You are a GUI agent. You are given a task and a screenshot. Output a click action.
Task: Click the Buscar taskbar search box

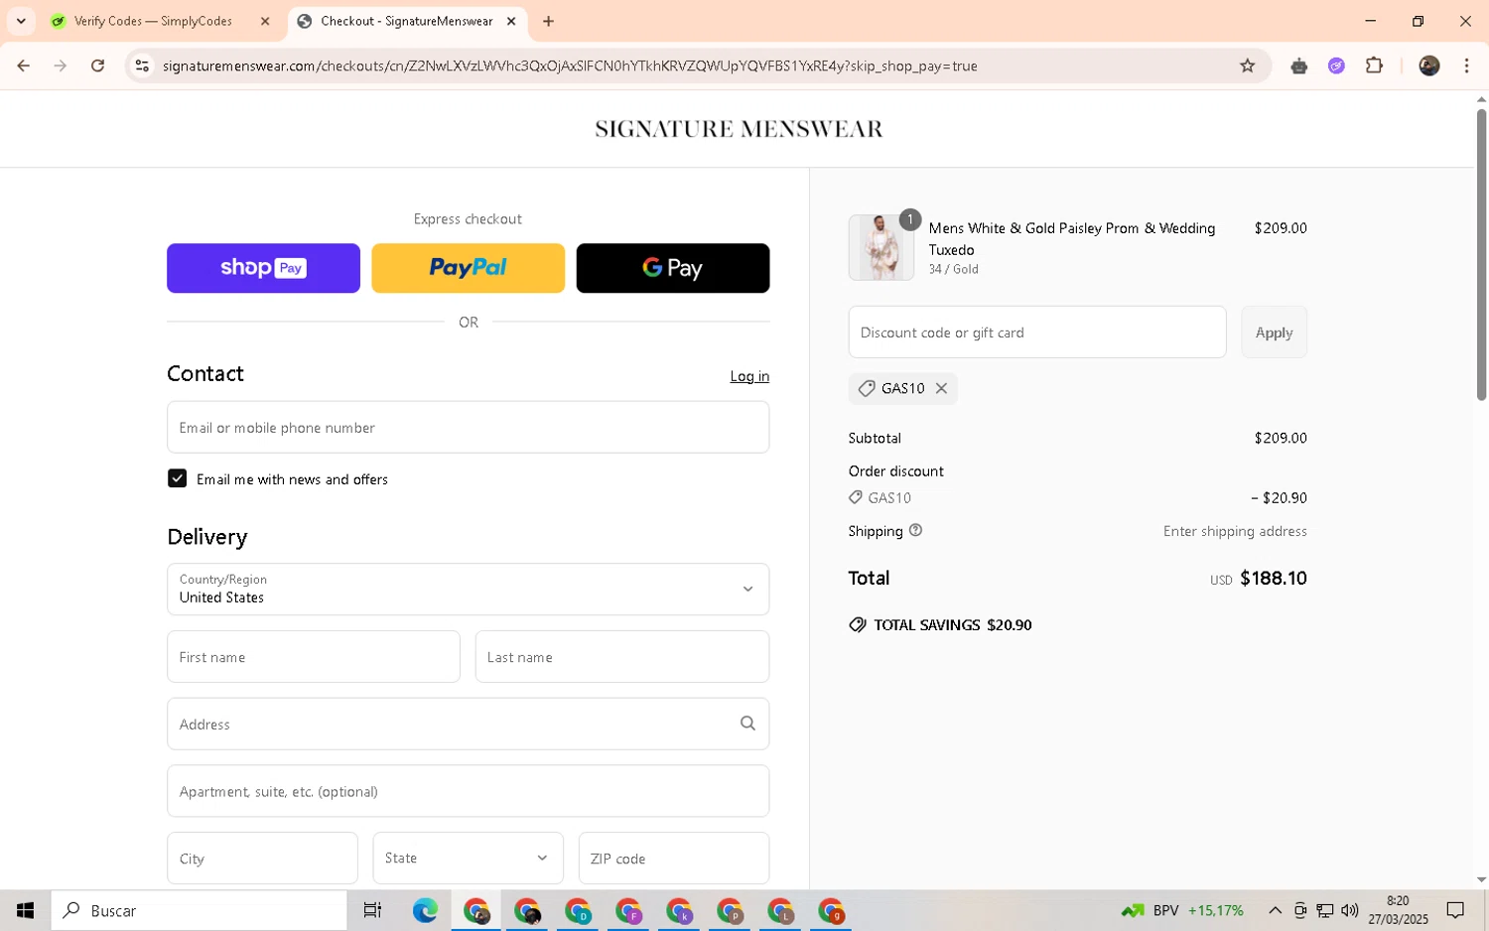[x=199, y=910]
